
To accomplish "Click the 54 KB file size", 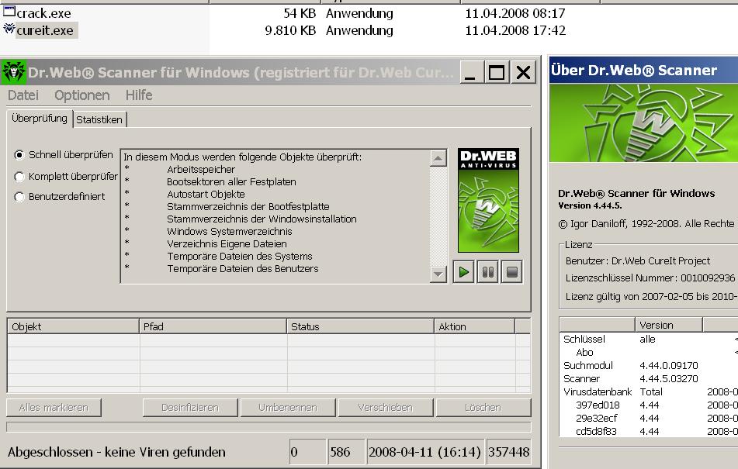I will pos(300,13).
